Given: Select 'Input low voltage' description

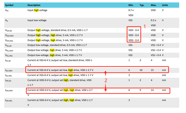Looking at the screenshot, I should (x=37, y=20).
